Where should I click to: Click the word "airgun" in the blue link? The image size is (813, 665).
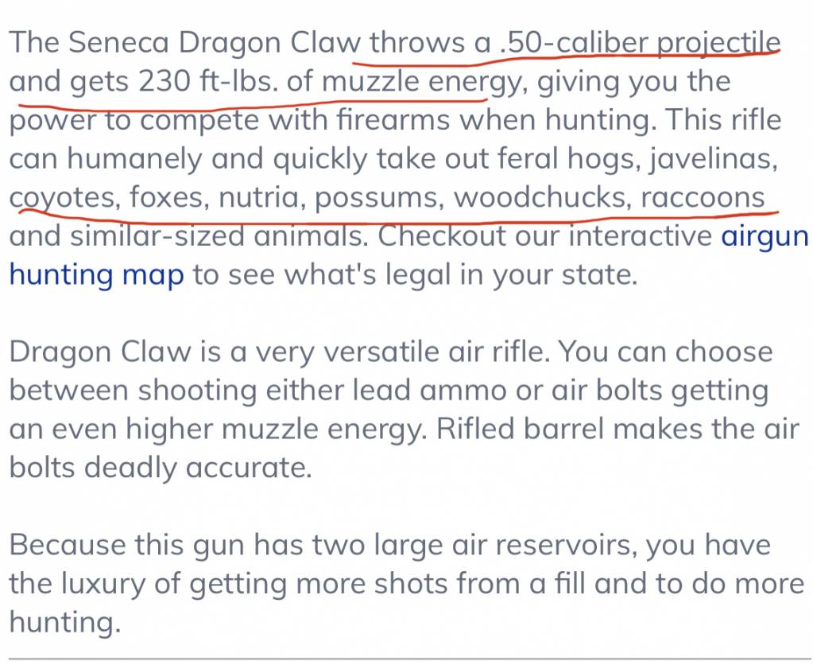[x=765, y=236]
